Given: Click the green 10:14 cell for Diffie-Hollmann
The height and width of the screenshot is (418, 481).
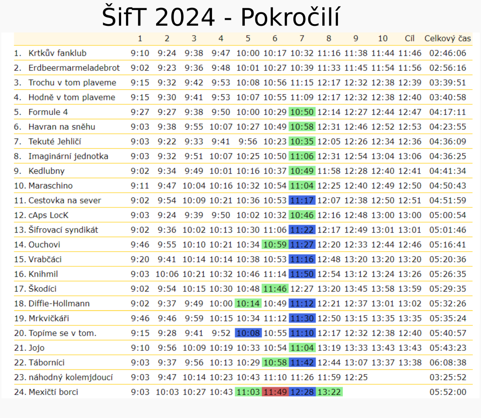Looking at the screenshot, I should click(x=248, y=303).
